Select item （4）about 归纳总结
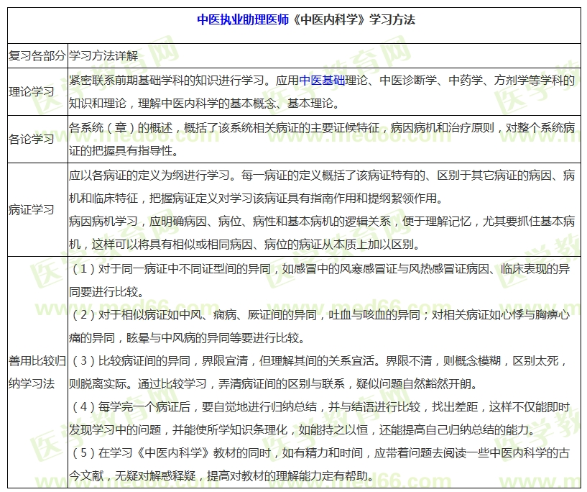 (321, 407)
